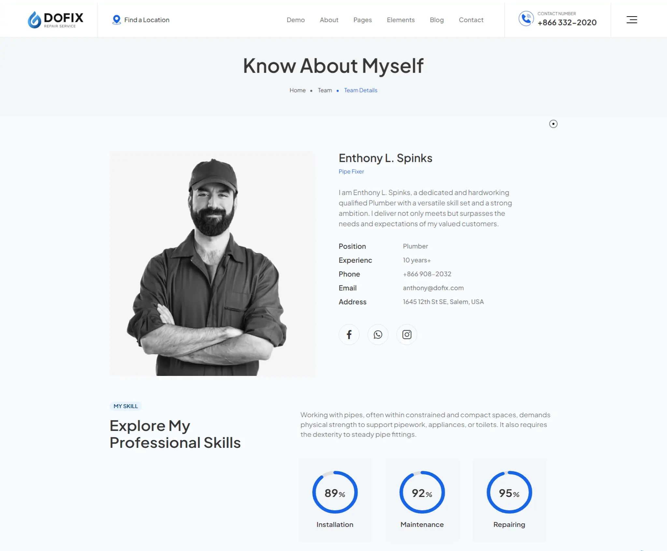The width and height of the screenshot is (667, 551).
Task: Open the hamburger menu icon
Action: [x=632, y=20]
